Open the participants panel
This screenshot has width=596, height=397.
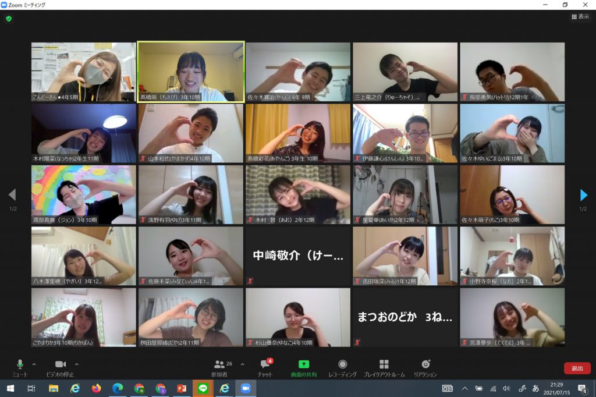tap(219, 367)
